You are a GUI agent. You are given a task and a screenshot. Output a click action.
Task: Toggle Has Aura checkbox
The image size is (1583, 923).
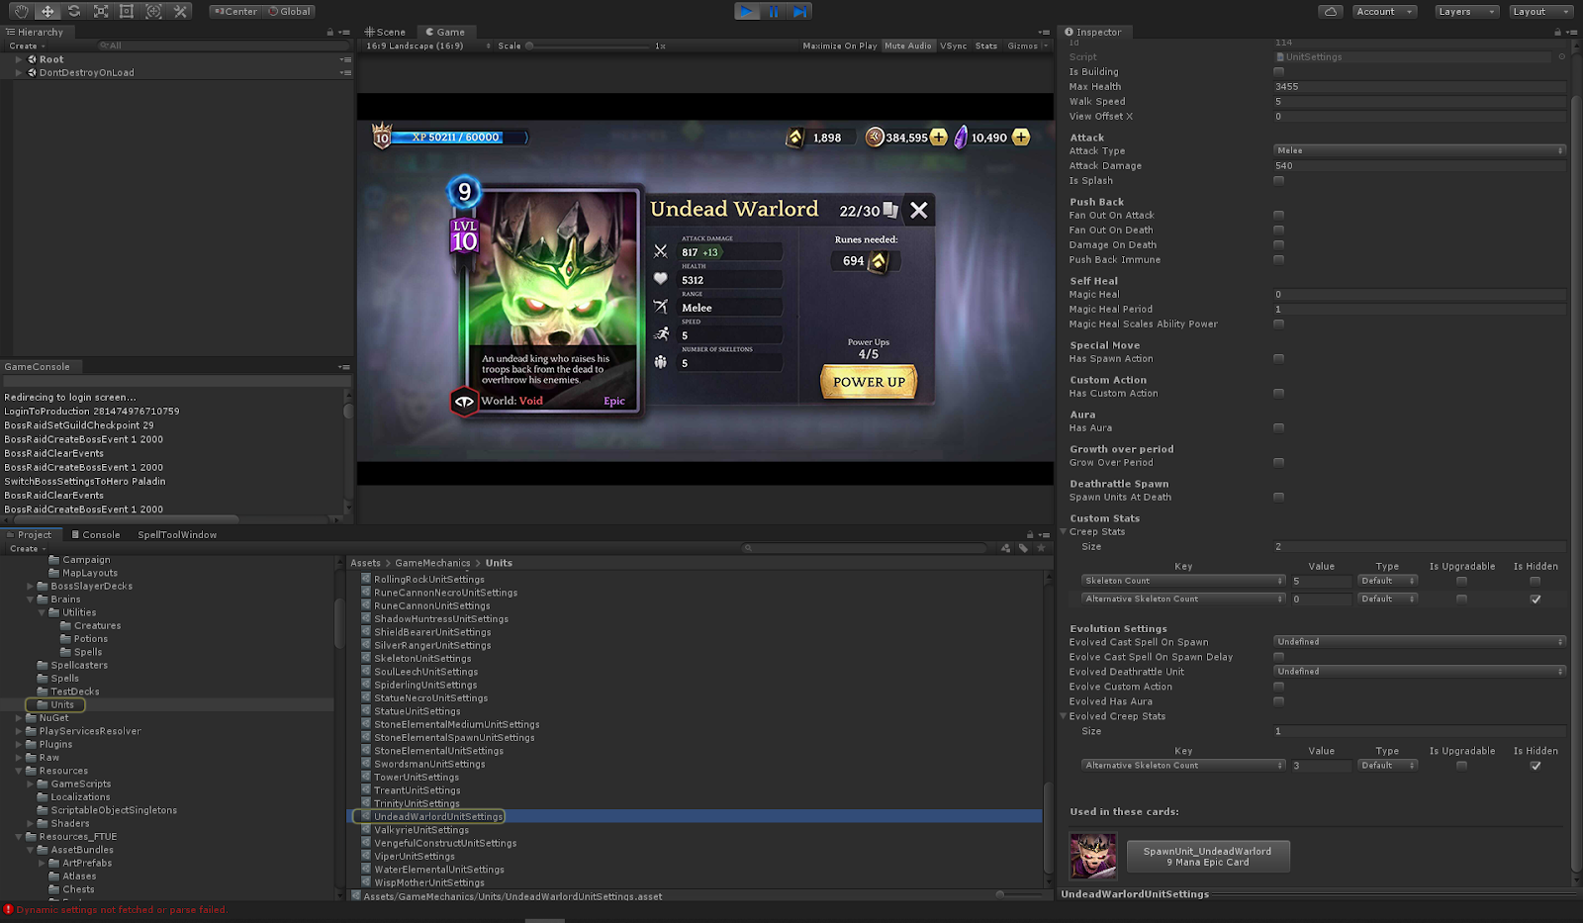tap(1278, 428)
